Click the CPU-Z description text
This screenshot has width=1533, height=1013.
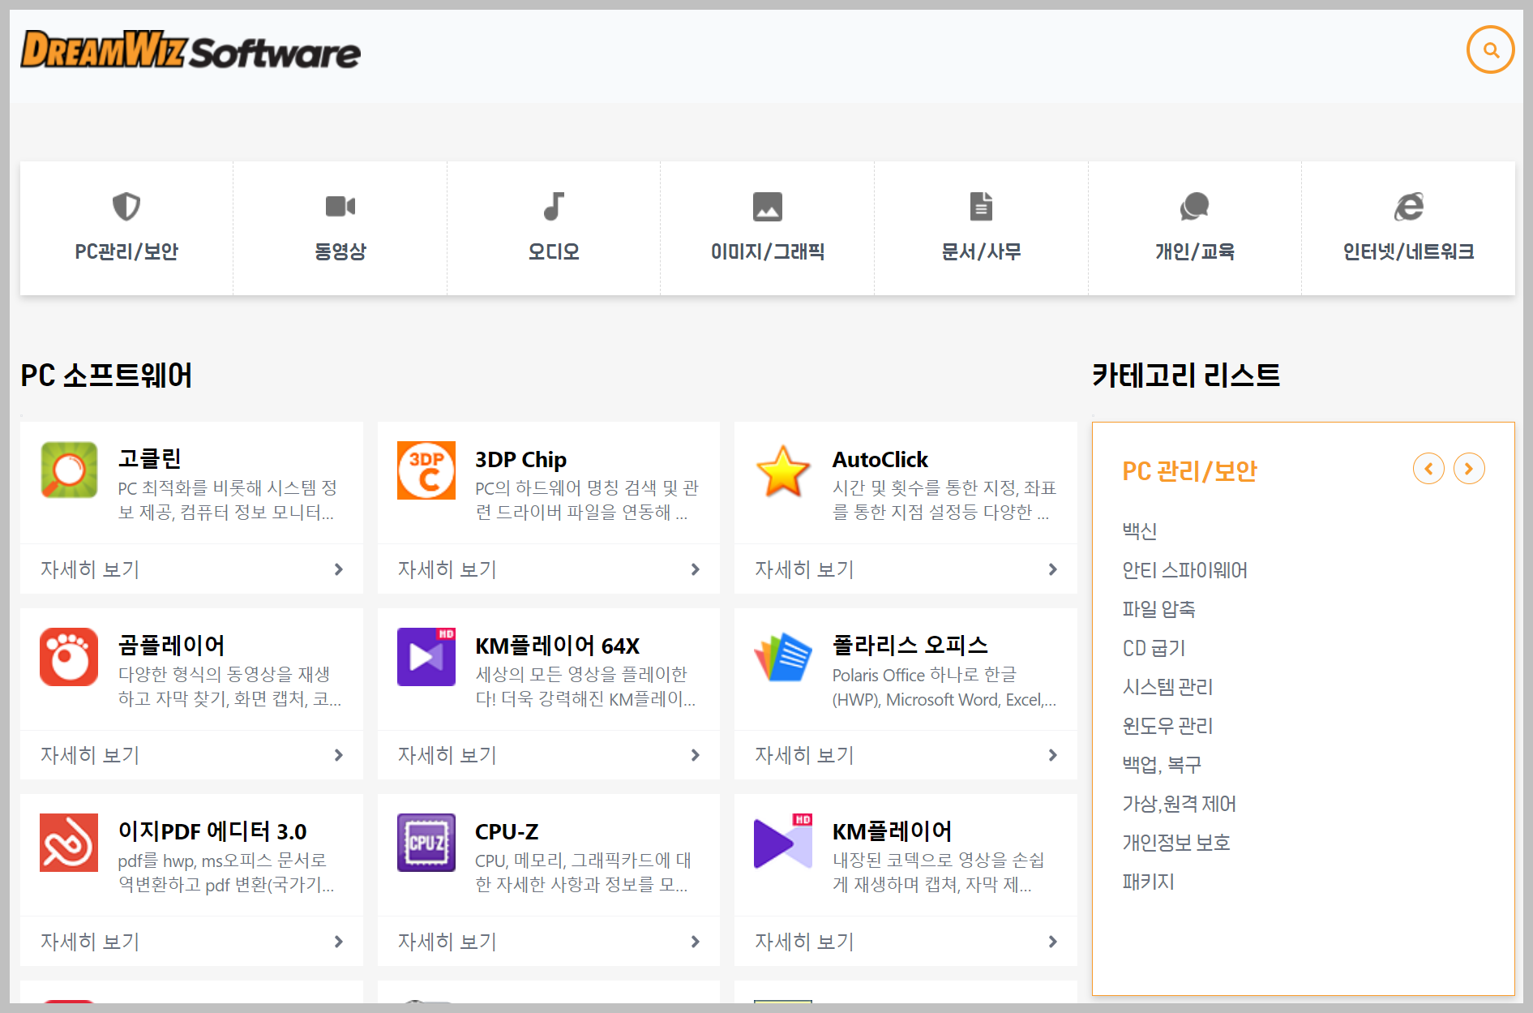[582, 872]
